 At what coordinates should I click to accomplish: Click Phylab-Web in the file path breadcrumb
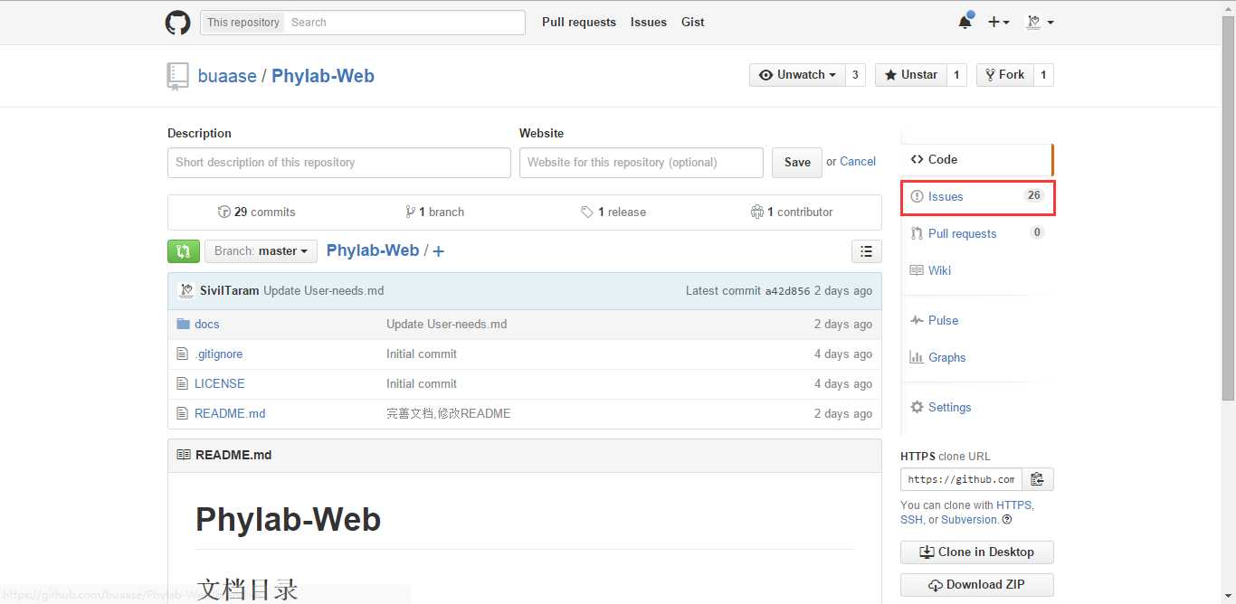click(x=373, y=250)
